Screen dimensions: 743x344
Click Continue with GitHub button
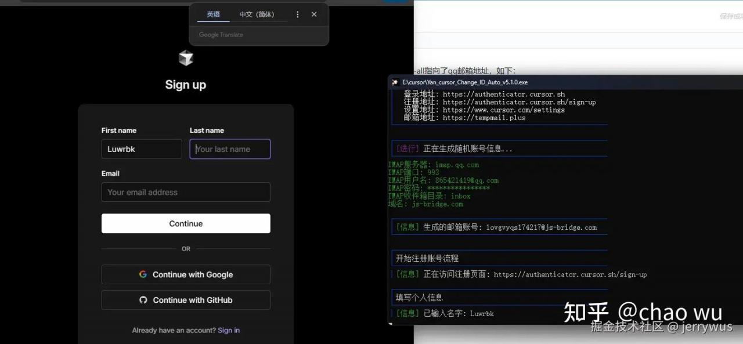point(186,300)
